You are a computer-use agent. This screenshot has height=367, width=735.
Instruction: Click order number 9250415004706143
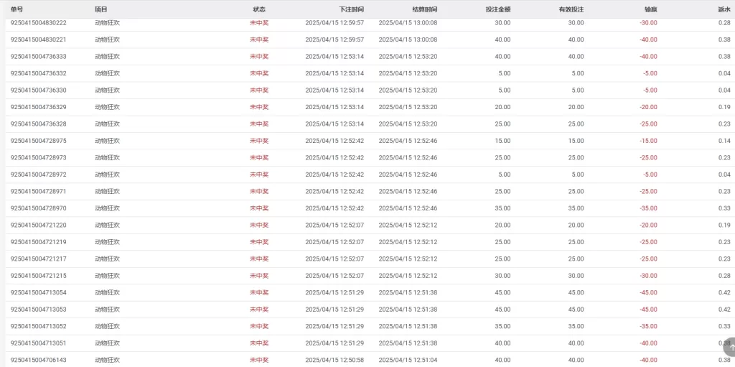[39, 360]
